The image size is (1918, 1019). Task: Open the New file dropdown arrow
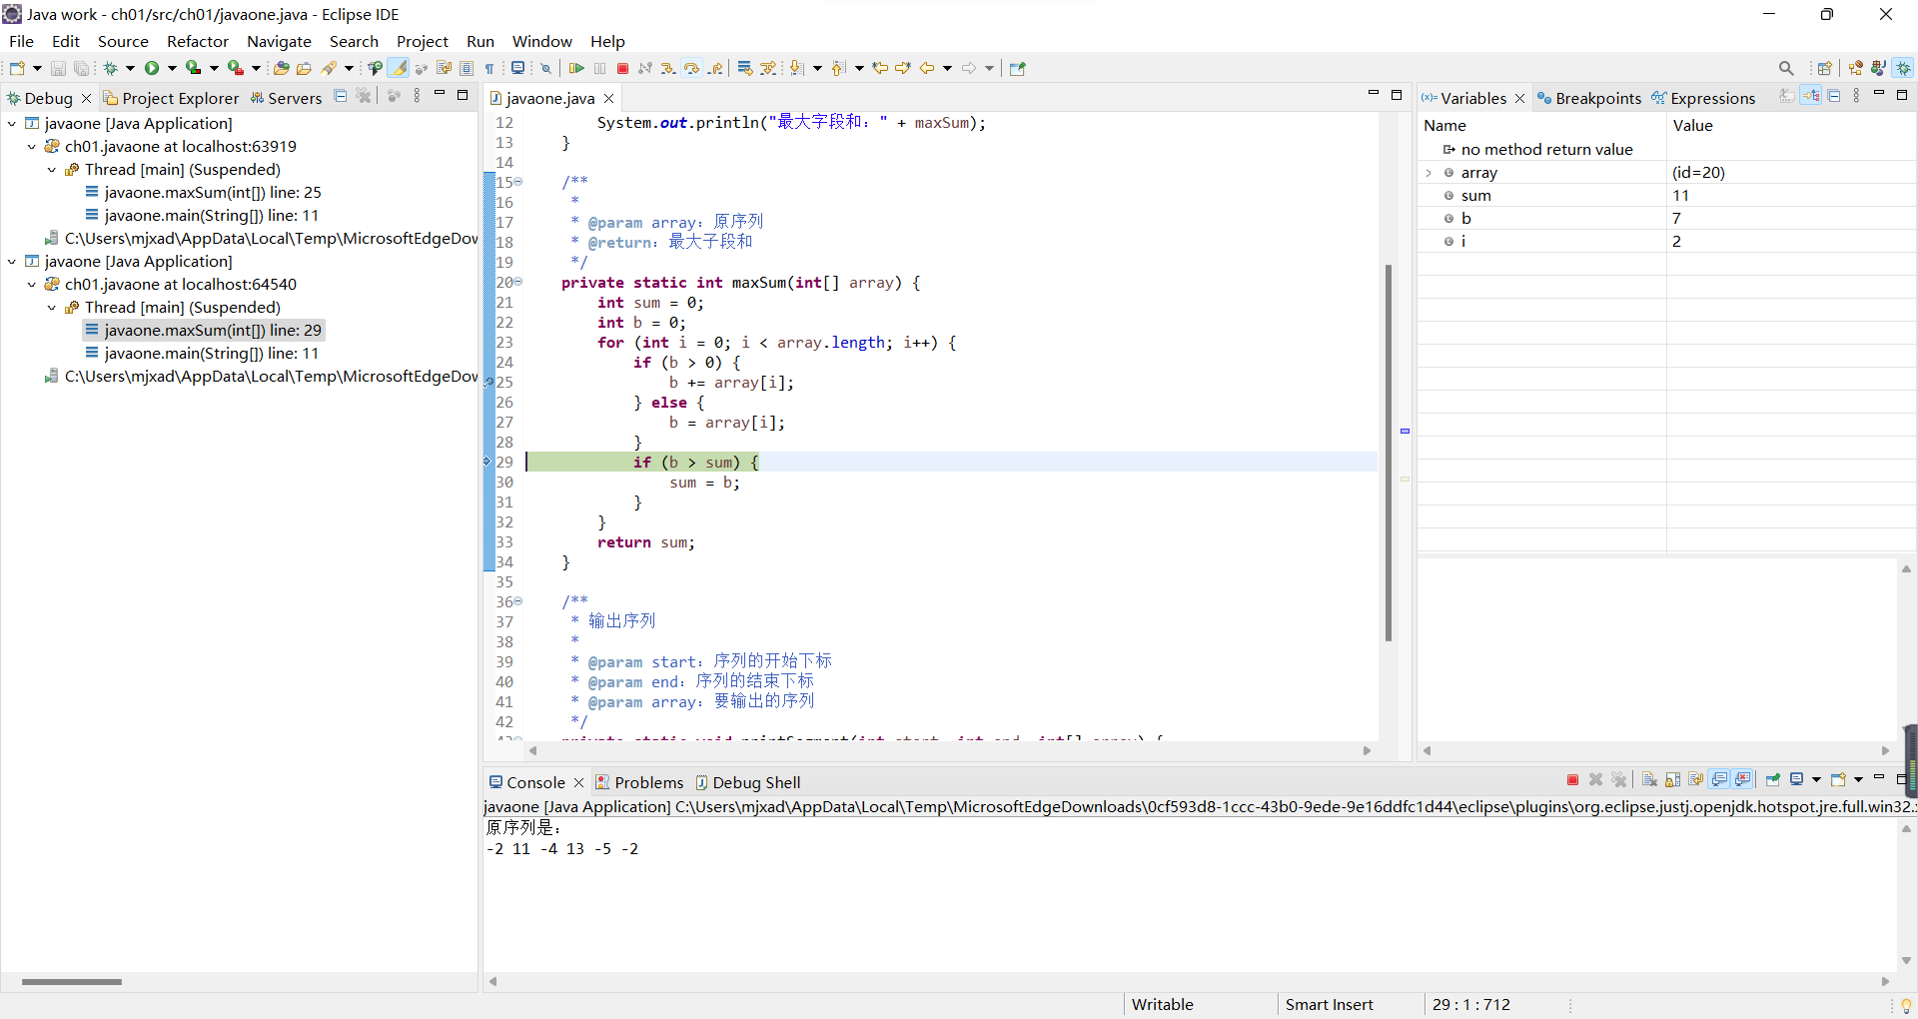pos(37,68)
